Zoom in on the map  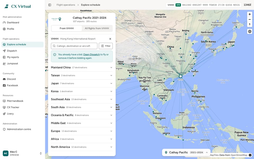[250, 14]
